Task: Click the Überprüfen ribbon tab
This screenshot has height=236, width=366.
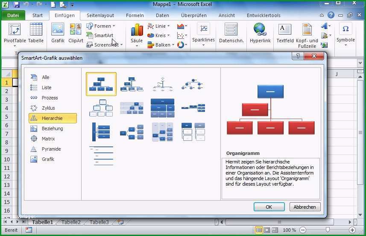Action: click(x=194, y=15)
